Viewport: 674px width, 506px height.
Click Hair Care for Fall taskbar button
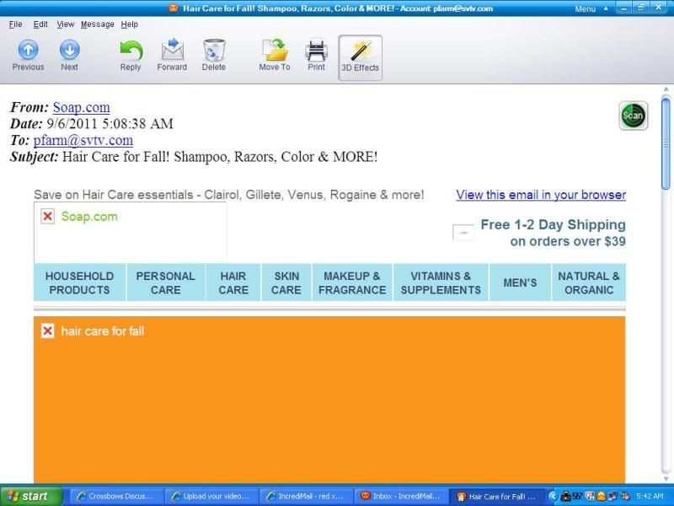point(496,496)
